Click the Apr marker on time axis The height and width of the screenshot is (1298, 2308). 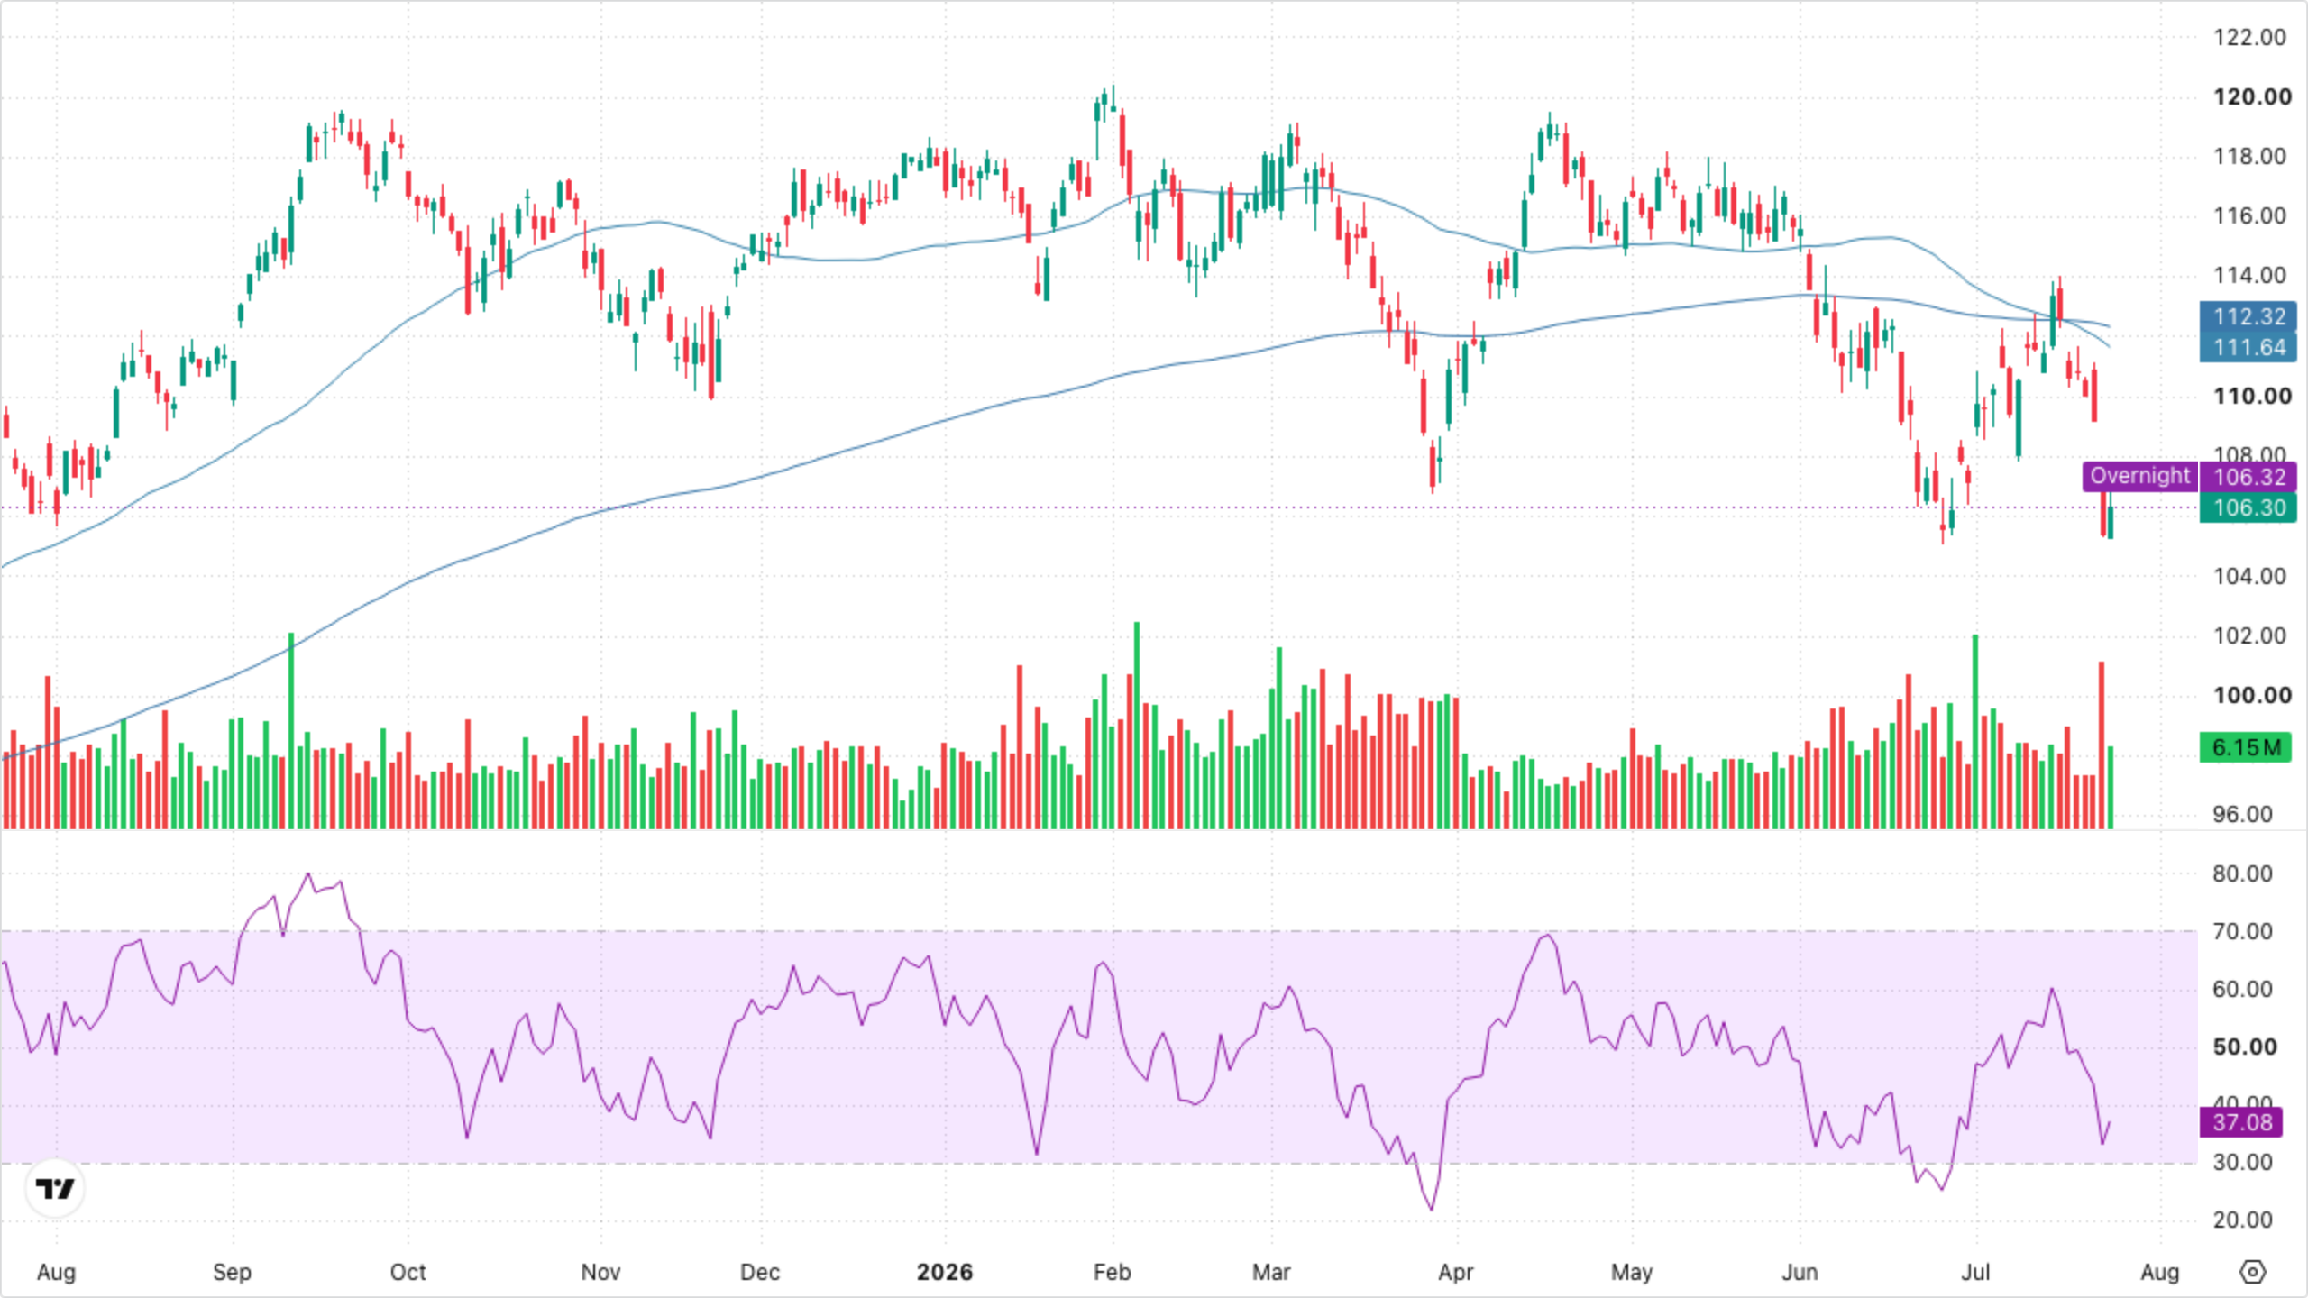point(1455,1272)
